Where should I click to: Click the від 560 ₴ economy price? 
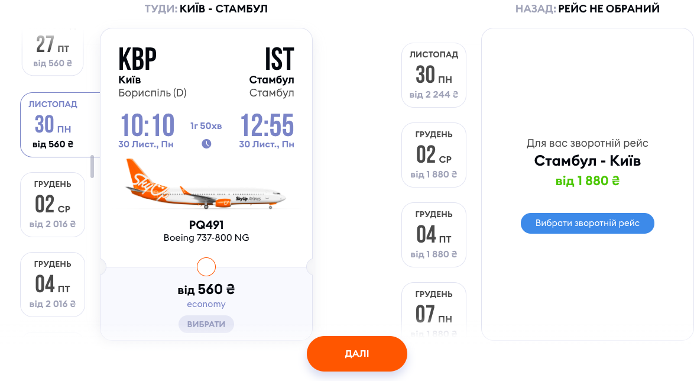click(206, 289)
